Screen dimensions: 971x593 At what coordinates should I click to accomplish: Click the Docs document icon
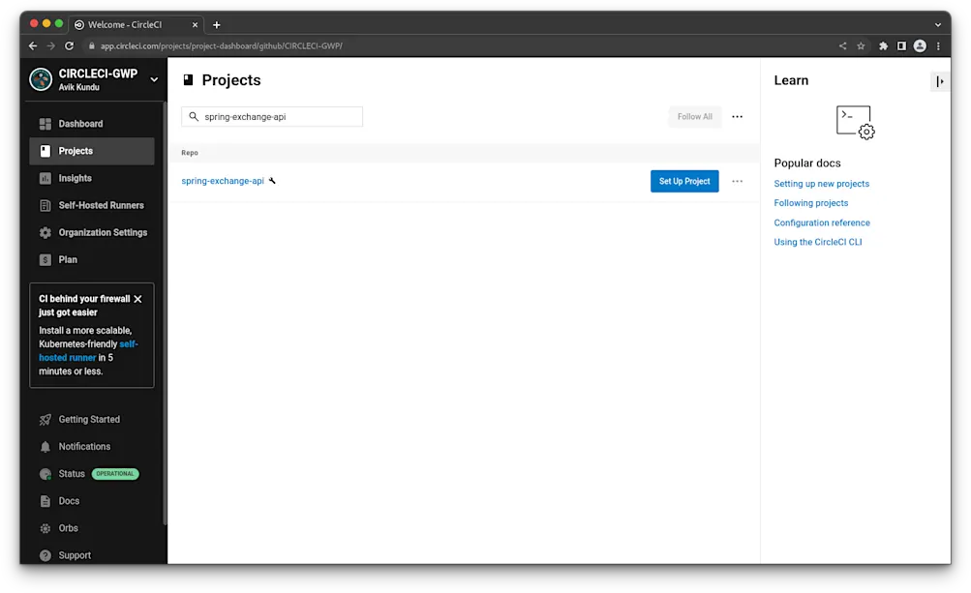tap(46, 501)
